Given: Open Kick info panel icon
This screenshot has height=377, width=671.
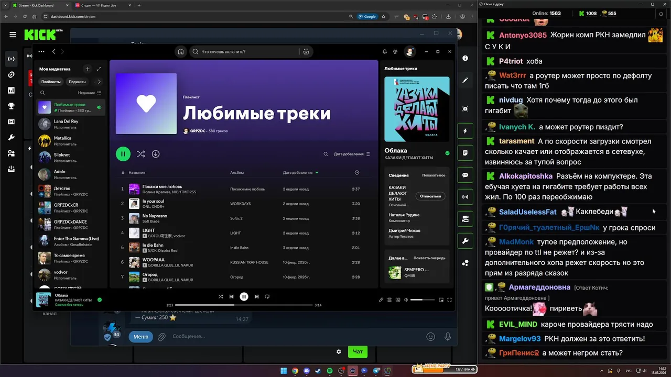Looking at the screenshot, I should (465, 58).
